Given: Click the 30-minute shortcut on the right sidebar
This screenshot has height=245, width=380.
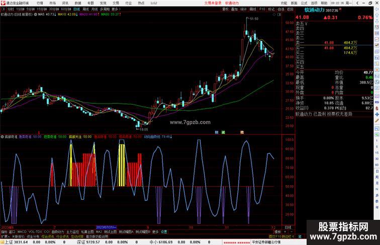Looking at the screenshot, I should point(377,159).
